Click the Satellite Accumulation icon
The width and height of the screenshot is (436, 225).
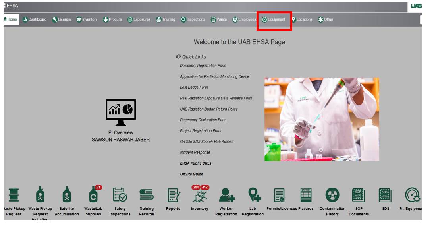click(x=67, y=195)
